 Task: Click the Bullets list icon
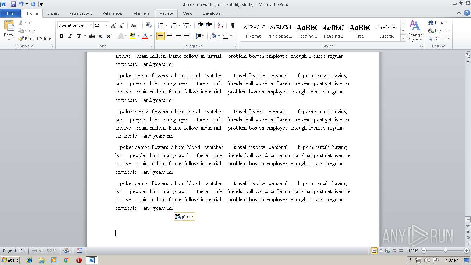[x=160, y=25]
